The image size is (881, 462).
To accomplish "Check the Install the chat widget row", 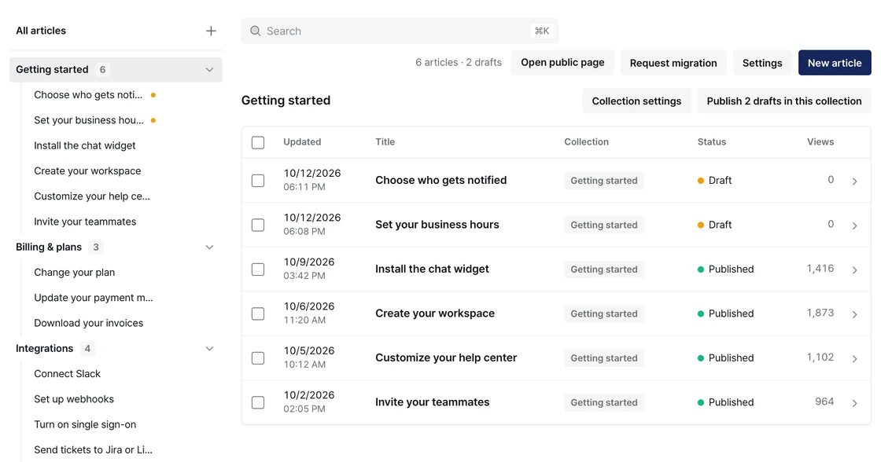I will [x=258, y=269].
